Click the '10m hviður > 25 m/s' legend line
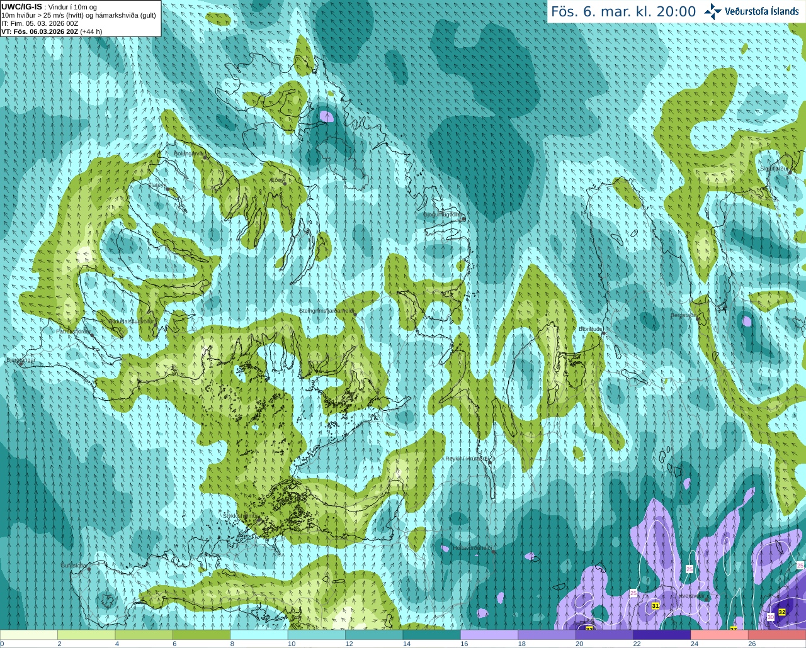The width and height of the screenshot is (806, 648). [x=79, y=15]
